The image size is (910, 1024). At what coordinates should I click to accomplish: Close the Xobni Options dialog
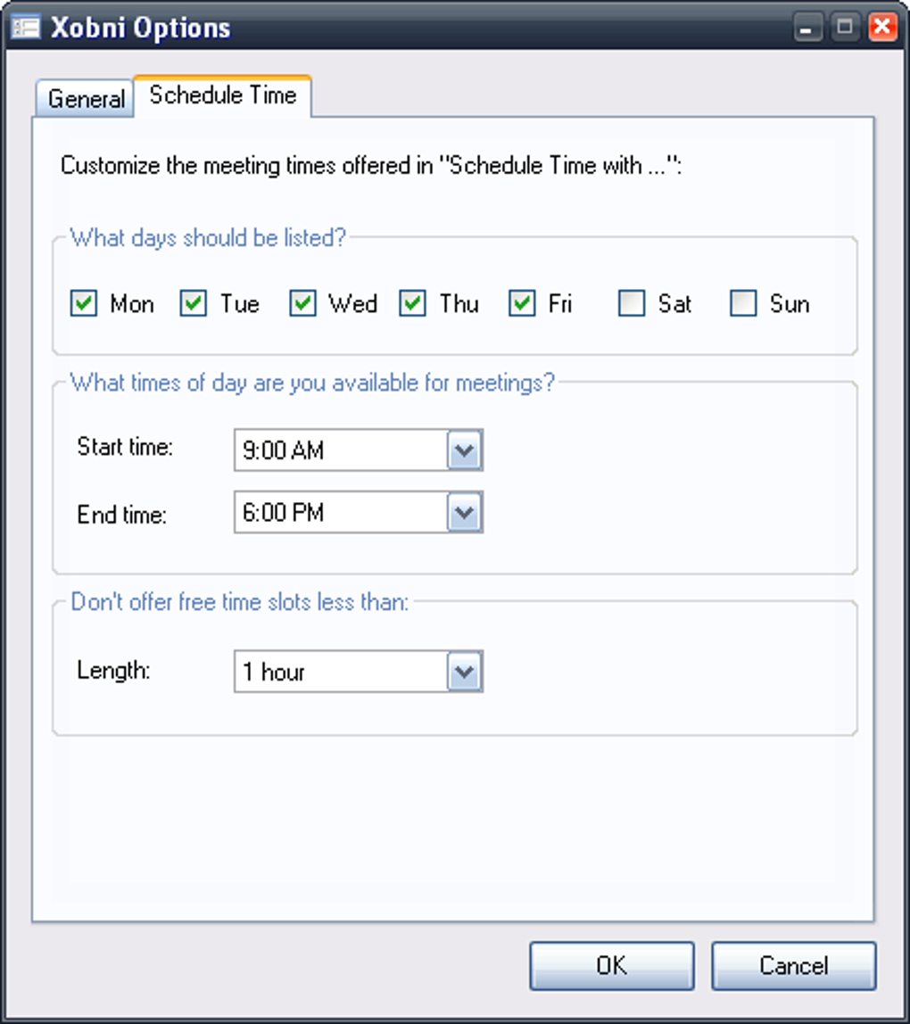[x=882, y=28]
